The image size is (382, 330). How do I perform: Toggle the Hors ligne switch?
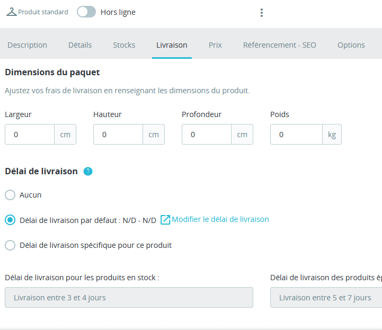[x=86, y=12]
